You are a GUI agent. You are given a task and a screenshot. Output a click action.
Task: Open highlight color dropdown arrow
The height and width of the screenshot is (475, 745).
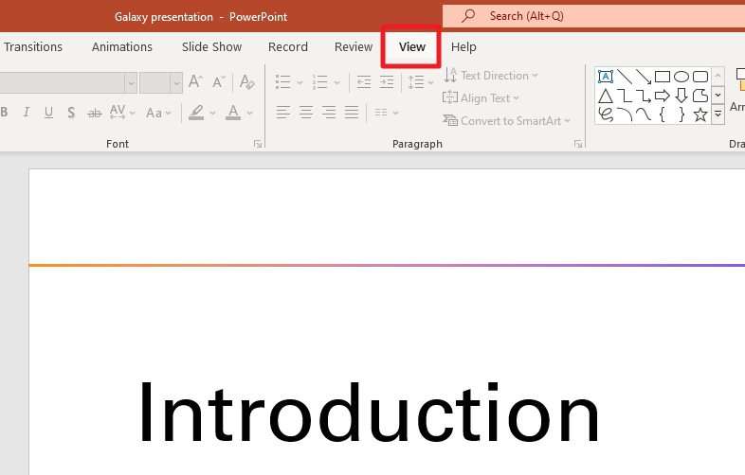tap(212, 113)
